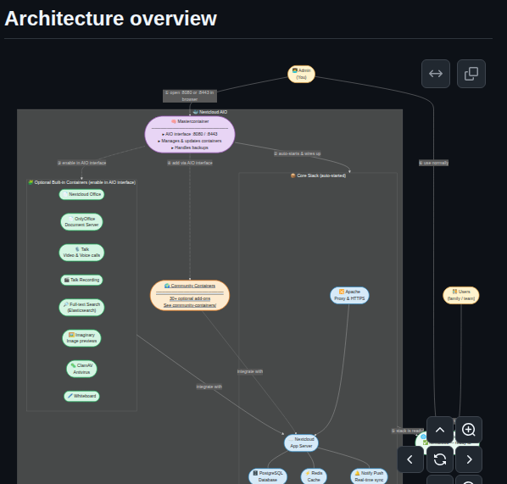This screenshot has width=507, height=484.
Task: Select the Apache Proxy & HTTPS node
Action: [x=349, y=295]
